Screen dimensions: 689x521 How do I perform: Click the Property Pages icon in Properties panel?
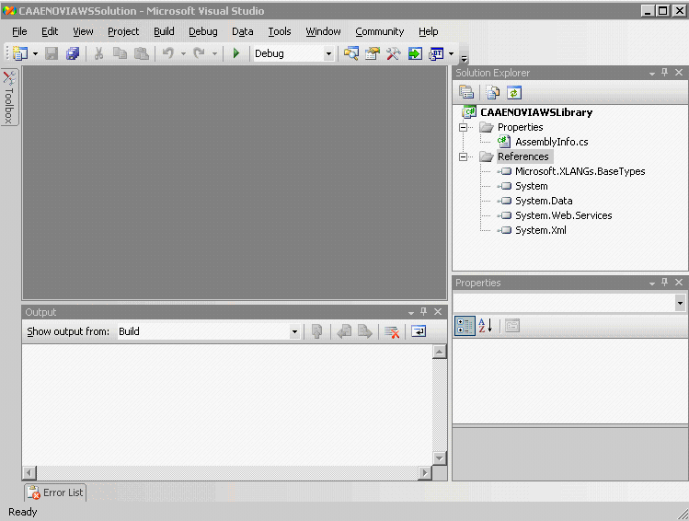[x=511, y=326]
